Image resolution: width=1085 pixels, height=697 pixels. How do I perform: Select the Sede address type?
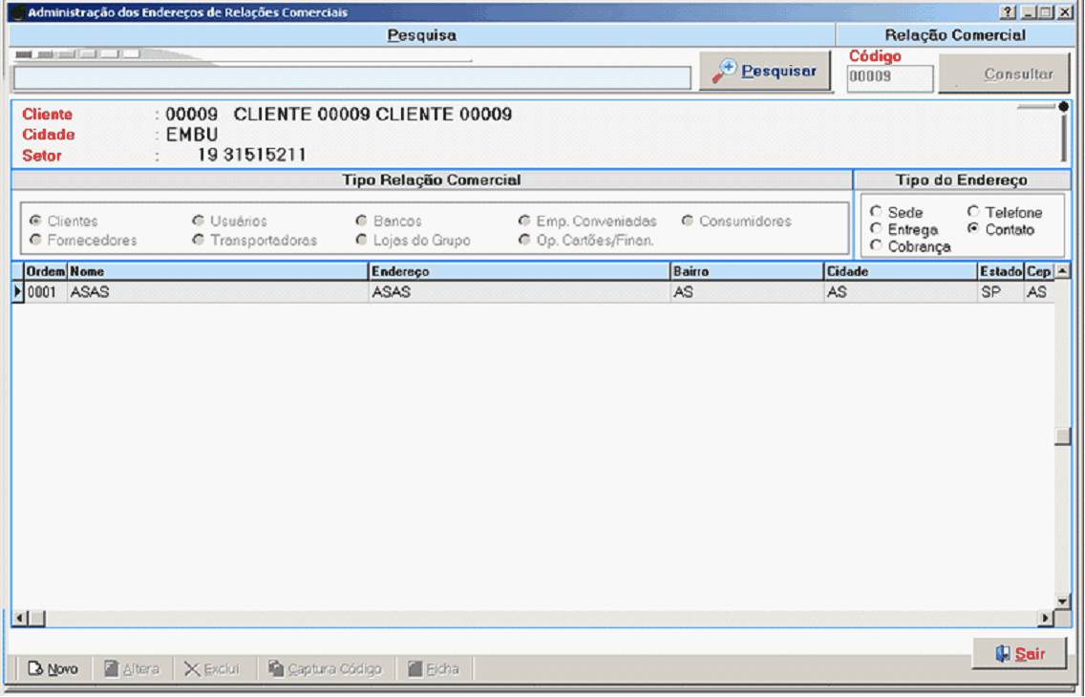pos(876,212)
